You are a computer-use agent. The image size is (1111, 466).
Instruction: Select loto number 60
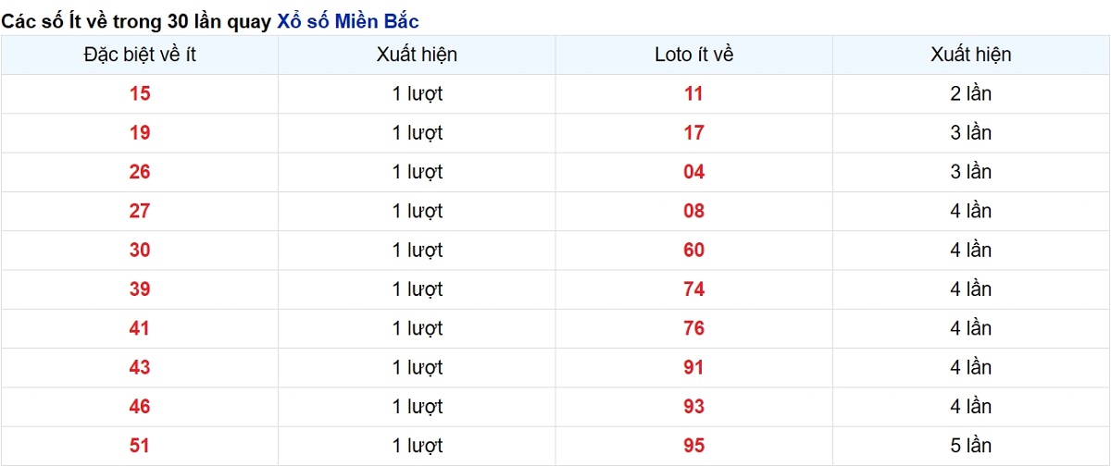pyautogui.click(x=694, y=250)
